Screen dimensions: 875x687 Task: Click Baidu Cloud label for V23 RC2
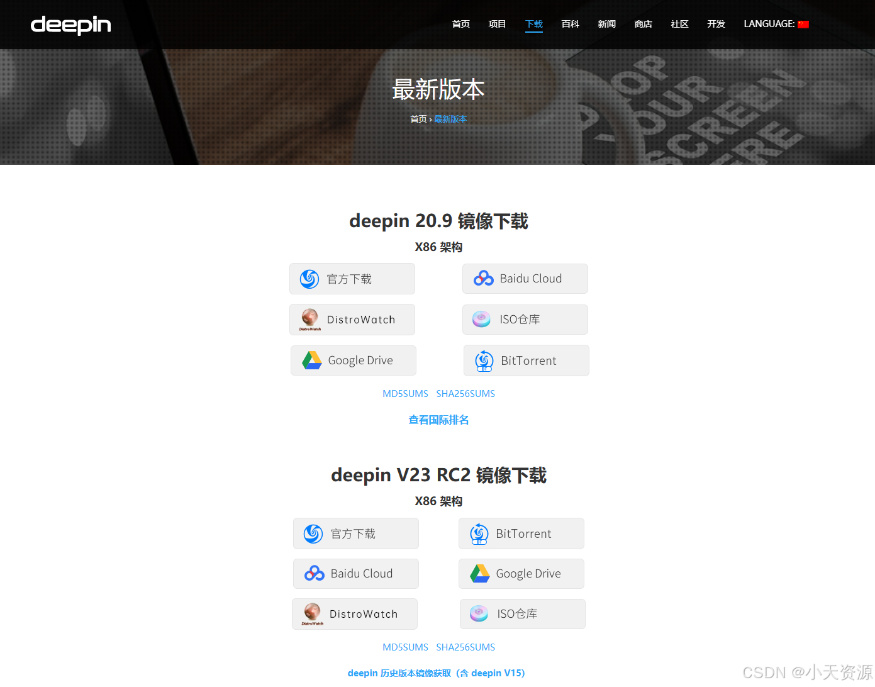click(362, 573)
